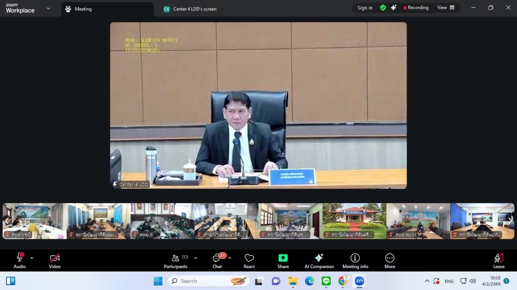Leave the meeting
Viewport: 517px width, 290px height.
(498, 261)
